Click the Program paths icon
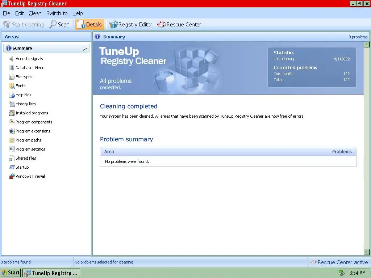The width and height of the screenshot is (371, 278). click(12, 140)
